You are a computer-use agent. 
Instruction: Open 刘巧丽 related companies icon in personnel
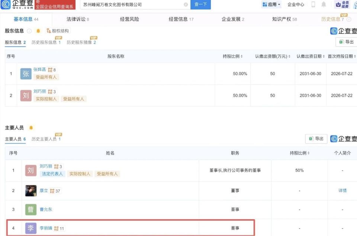pyautogui.click(x=58, y=166)
